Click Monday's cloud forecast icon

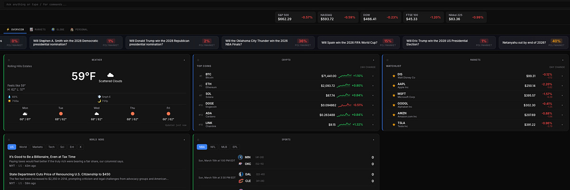click(x=25, y=114)
